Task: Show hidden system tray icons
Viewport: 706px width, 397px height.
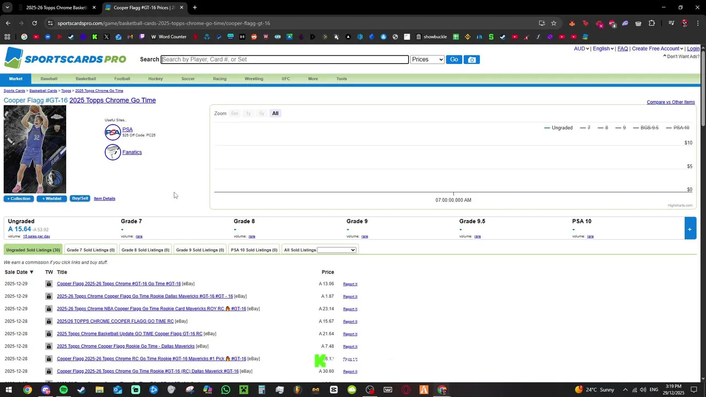Action: (x=625, y=390)
